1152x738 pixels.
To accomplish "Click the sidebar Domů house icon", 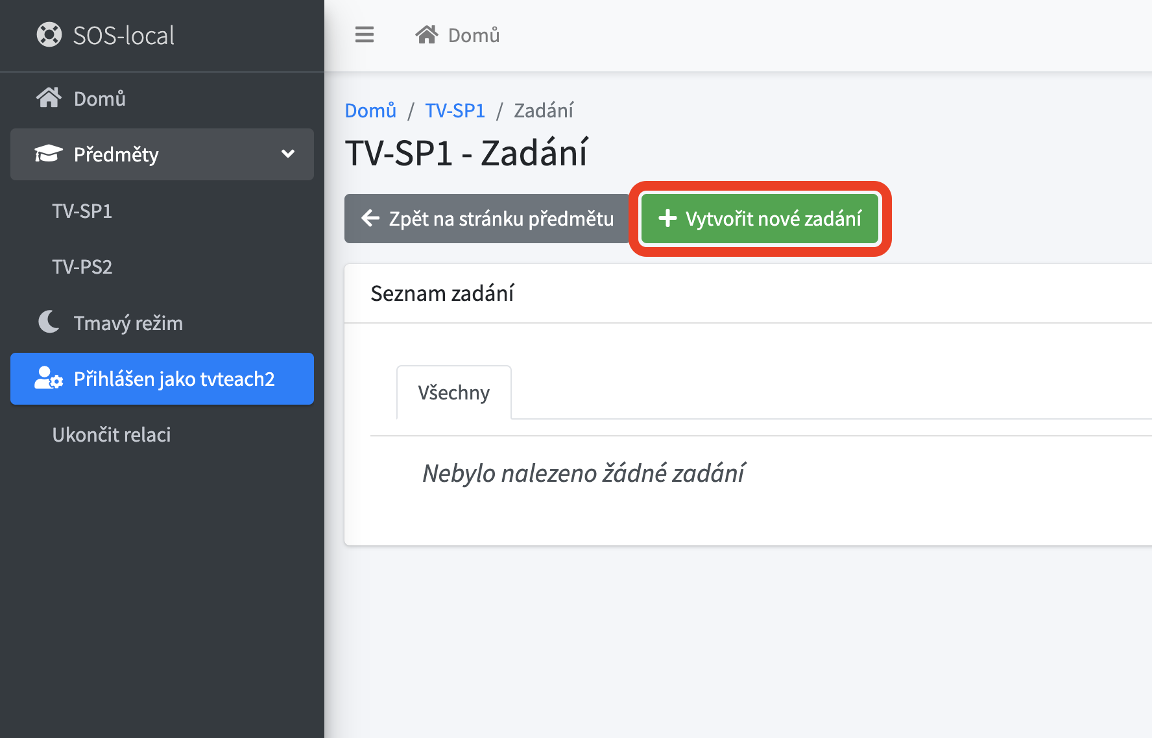I will pos(49,98).
